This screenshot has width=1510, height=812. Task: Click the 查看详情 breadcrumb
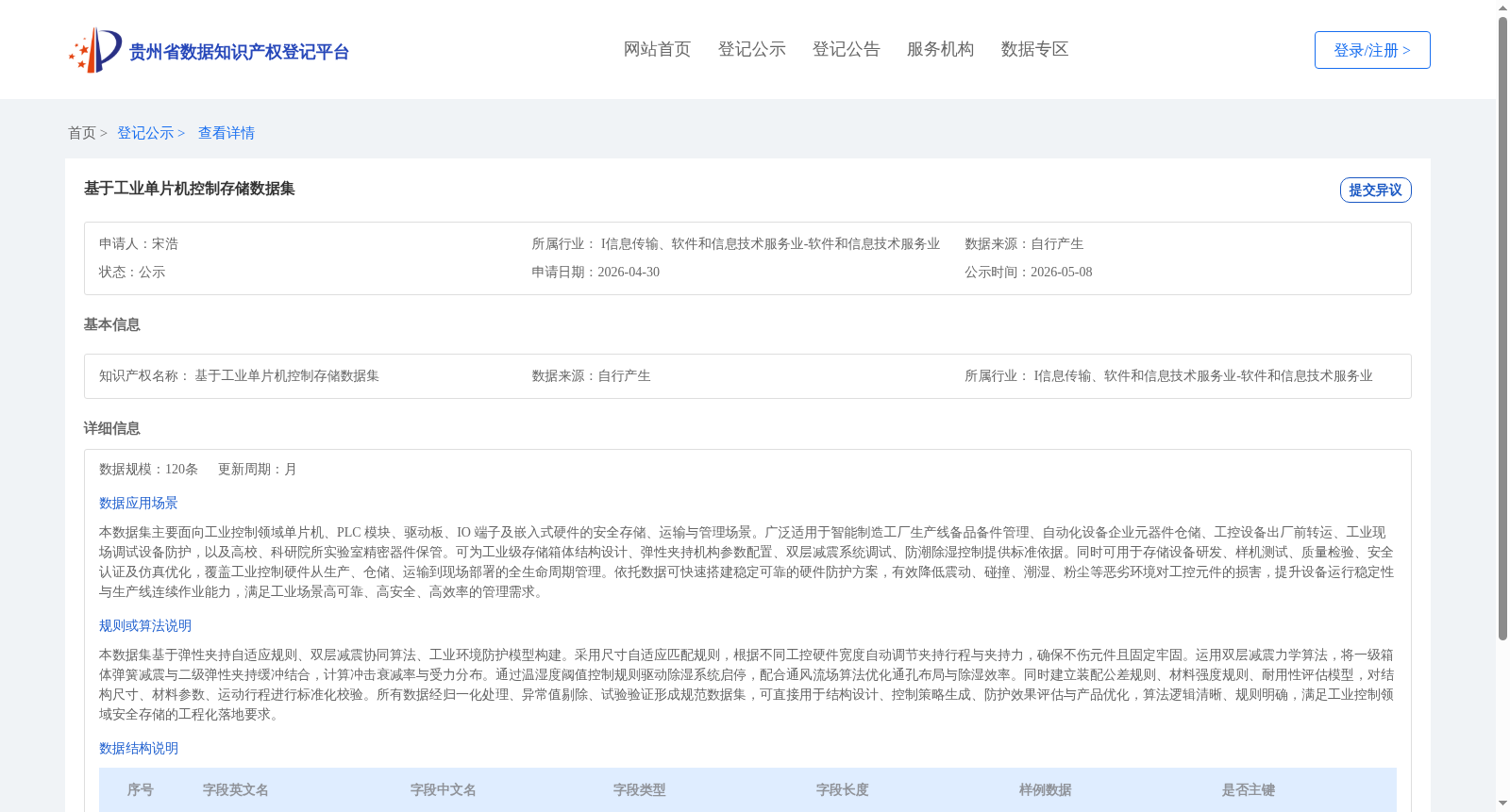[x=226, y=133]
